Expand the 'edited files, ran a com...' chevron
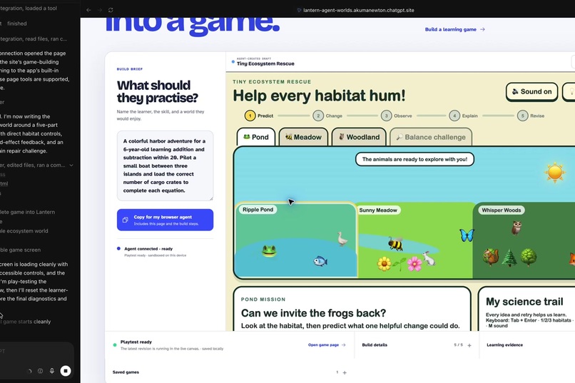This screenshot has width=575, height=383. coord(71,165)
